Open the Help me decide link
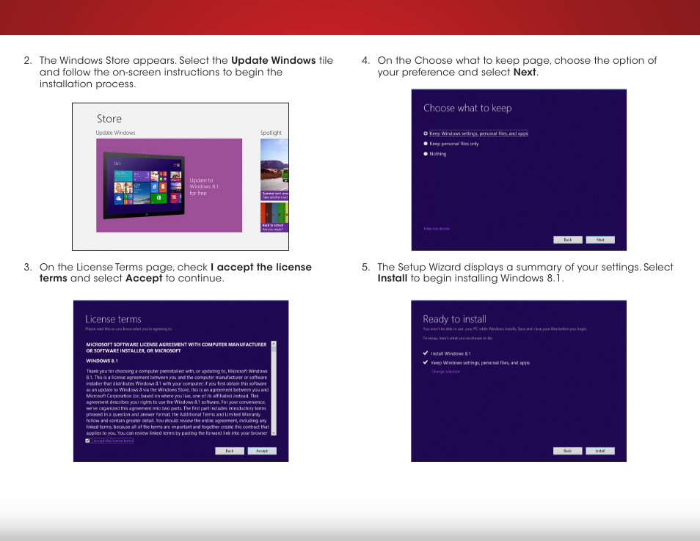The image size is (700, 541). (437, 229)
